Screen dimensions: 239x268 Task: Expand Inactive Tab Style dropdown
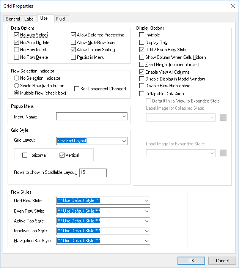103,231
